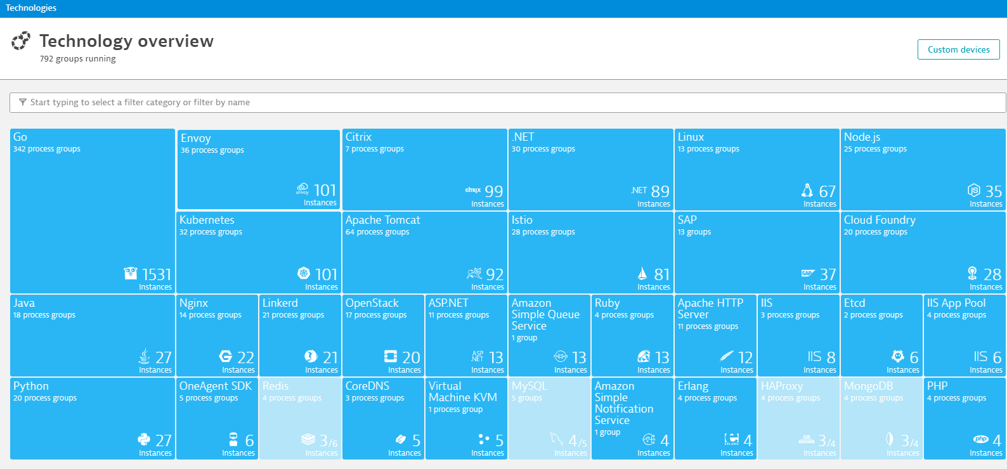Click the '792 groups running' text
This screenshot has width=1007, height=469.
pos(77,59)
